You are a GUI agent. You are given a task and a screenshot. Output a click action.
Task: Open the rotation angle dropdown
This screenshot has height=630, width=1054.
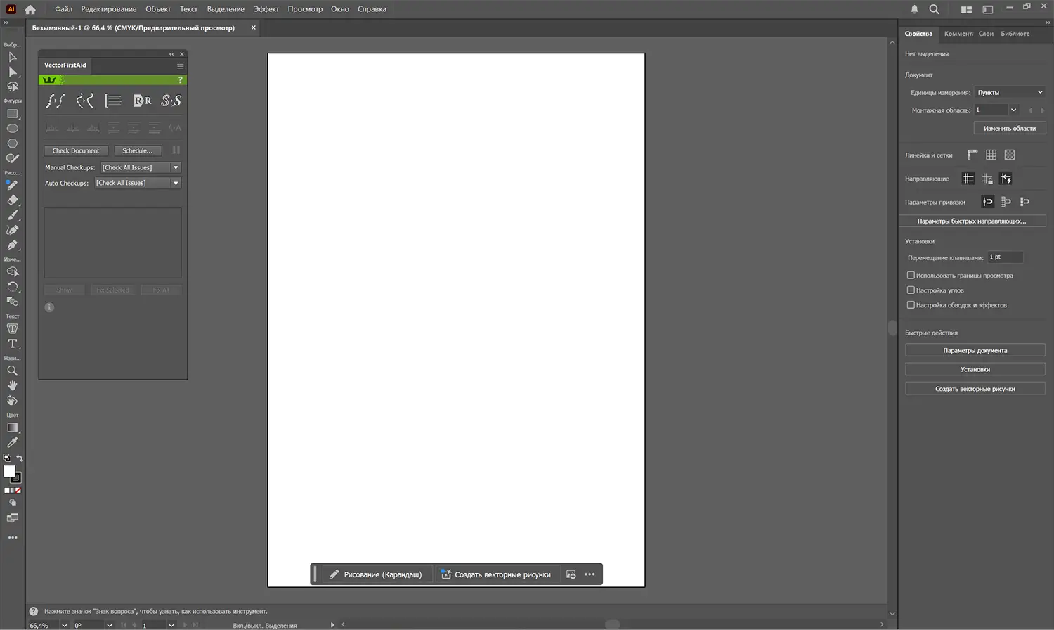(110, 625)
